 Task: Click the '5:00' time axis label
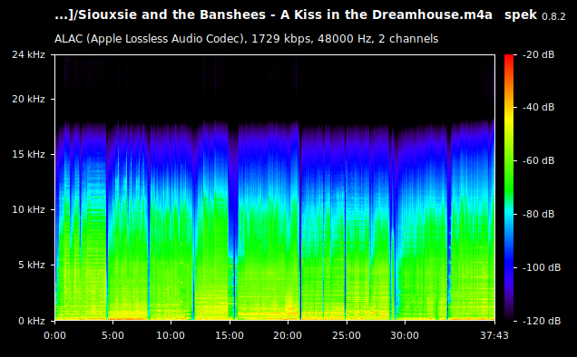(x=113, y=335)
